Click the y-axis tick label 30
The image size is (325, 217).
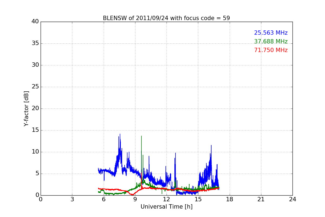pos(35,65)
